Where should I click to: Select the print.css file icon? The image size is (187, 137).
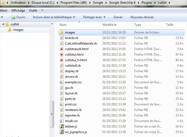click(62, 104)
